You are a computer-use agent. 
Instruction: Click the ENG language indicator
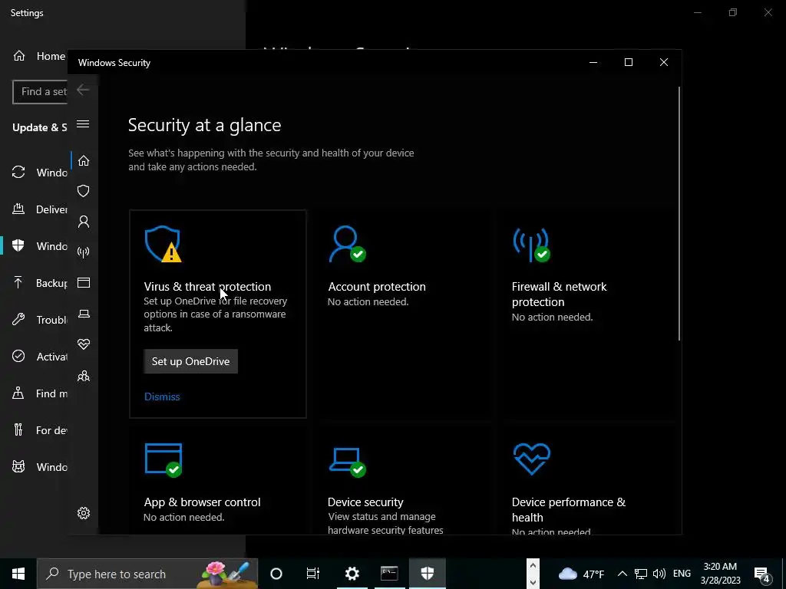point(682,574)
